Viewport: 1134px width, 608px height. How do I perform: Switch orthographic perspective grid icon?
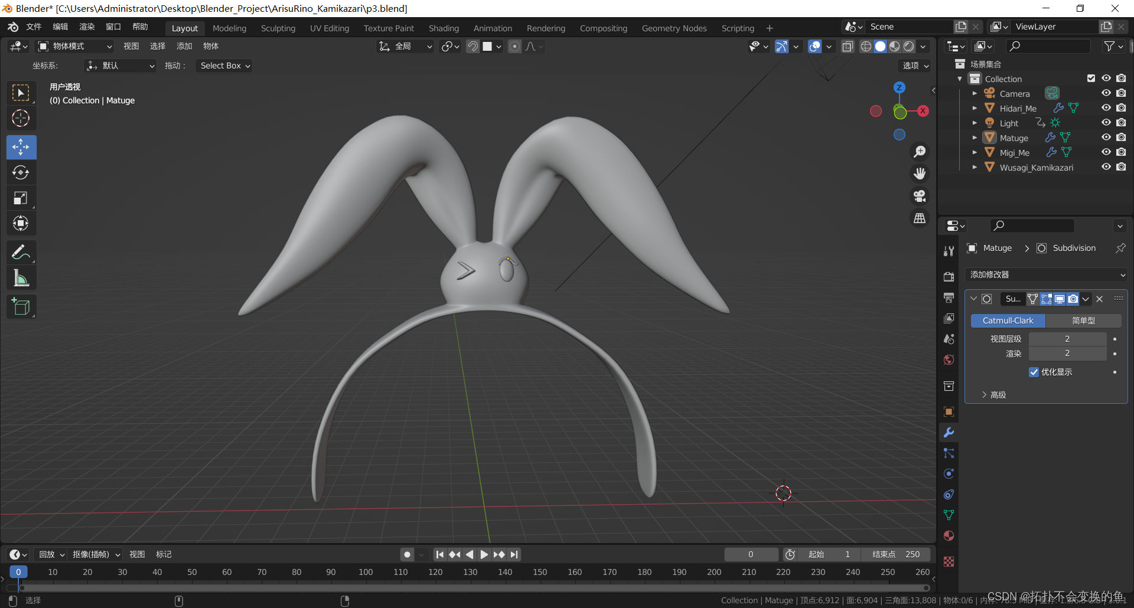pos(920,218)
